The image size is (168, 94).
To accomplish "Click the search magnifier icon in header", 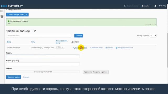I will click(125, 6).
